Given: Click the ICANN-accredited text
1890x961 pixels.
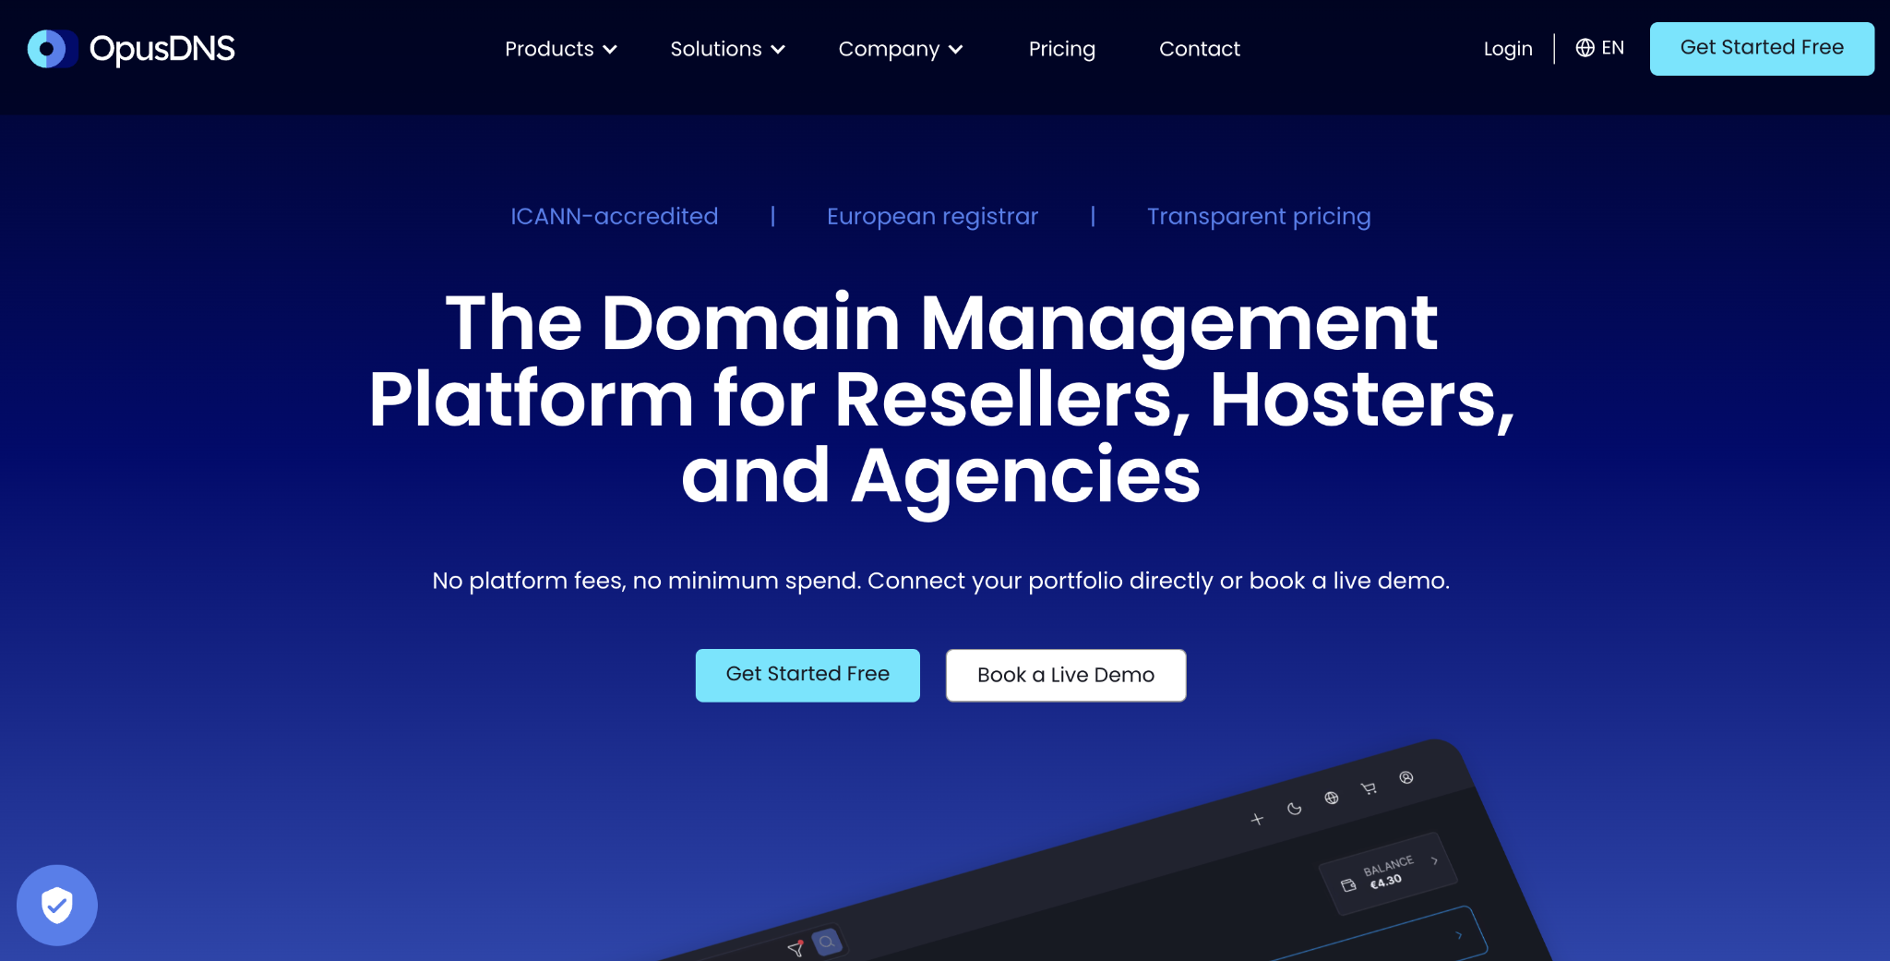Looking at the screenshot, I should [614, 216].
